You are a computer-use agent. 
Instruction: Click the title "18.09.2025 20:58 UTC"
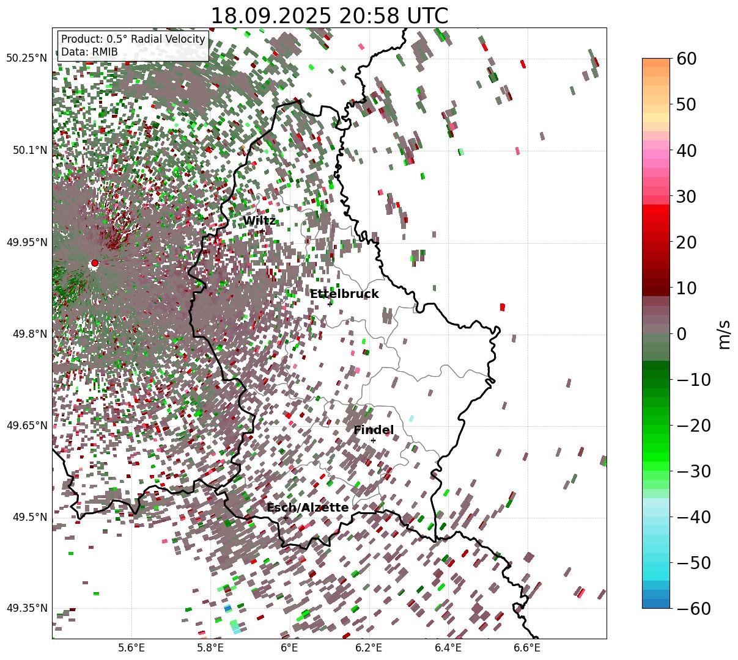coord(329,16)
